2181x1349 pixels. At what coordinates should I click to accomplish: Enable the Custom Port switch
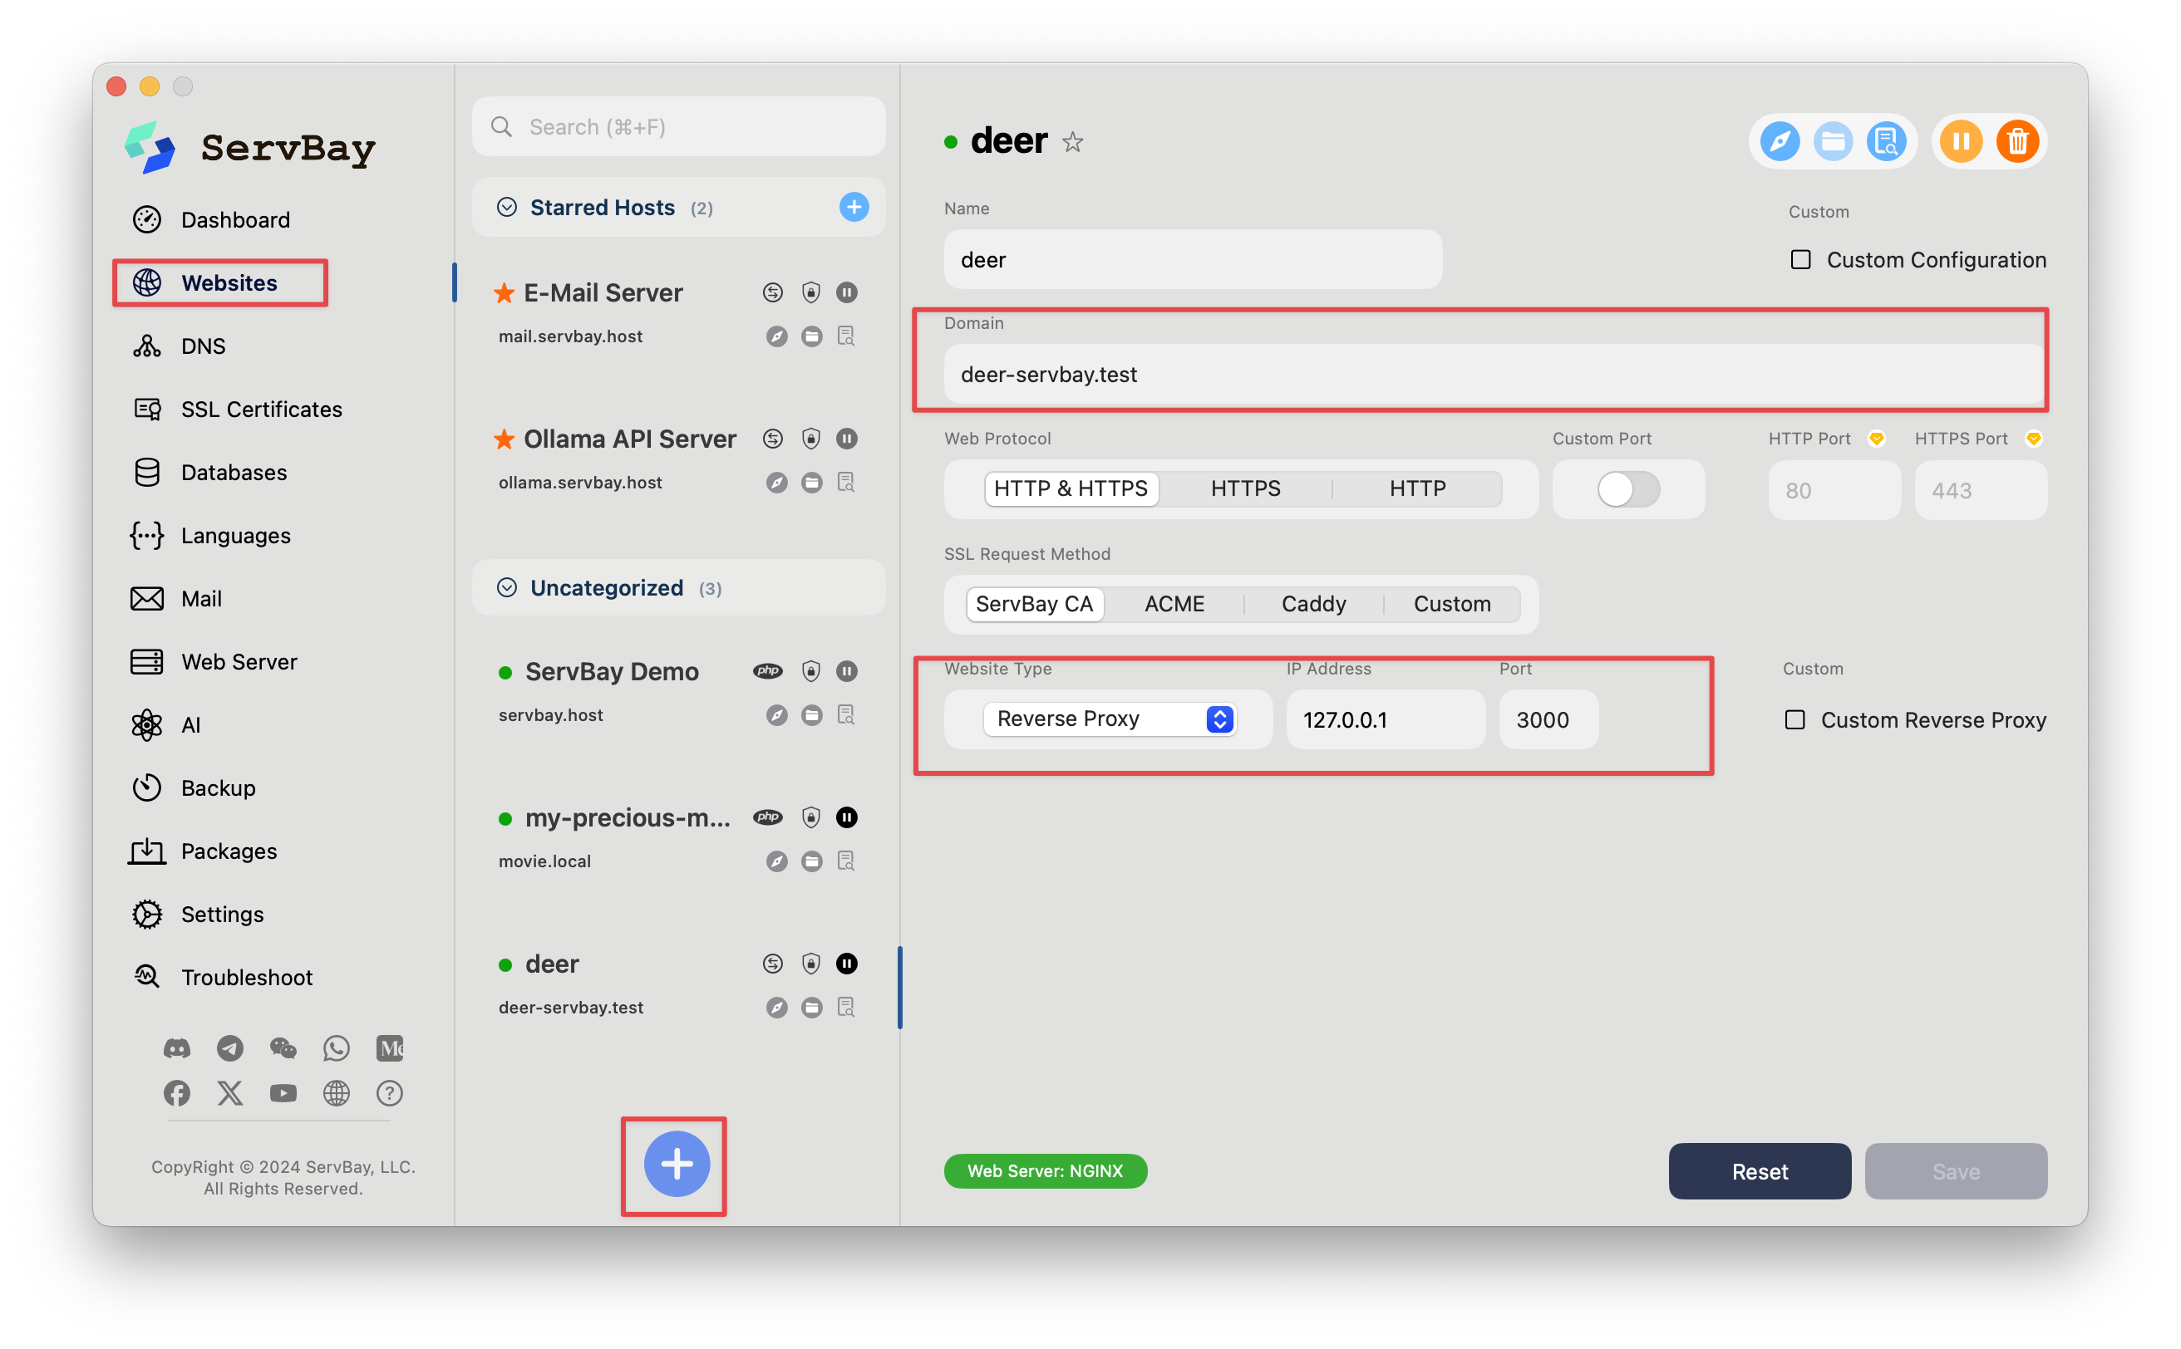(x=1627, y=489)
